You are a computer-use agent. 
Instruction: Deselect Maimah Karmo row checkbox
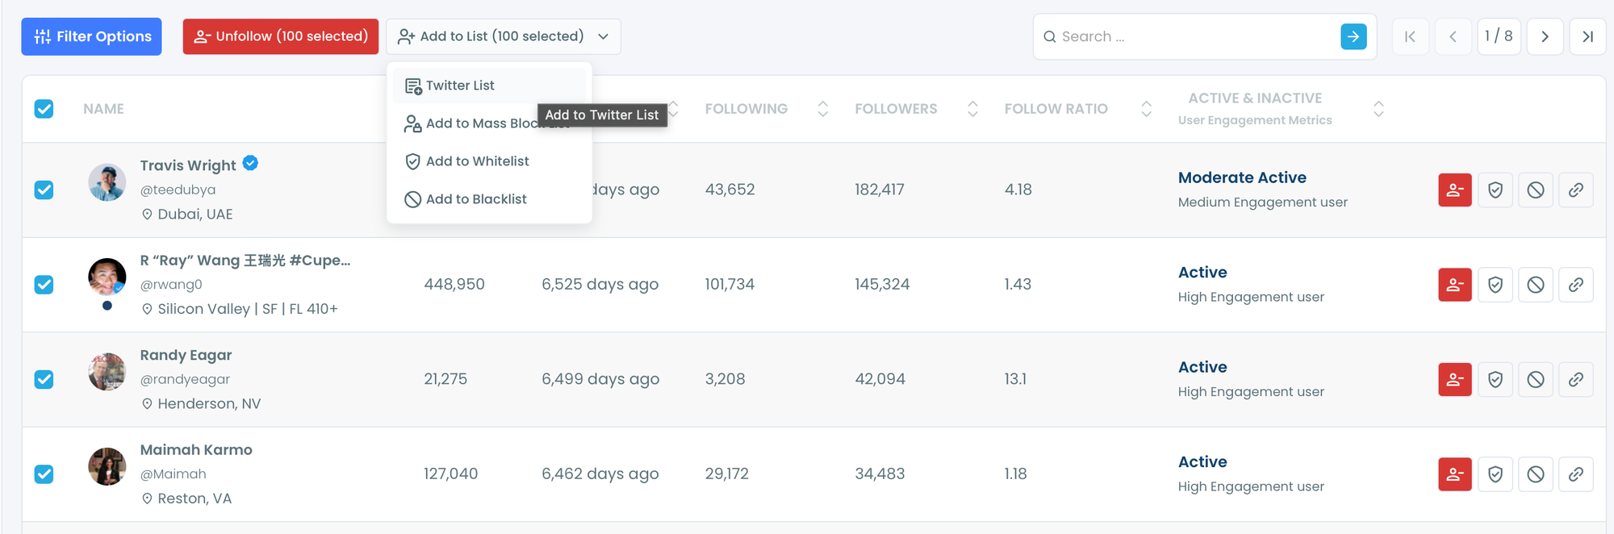(x=44, y=474)
